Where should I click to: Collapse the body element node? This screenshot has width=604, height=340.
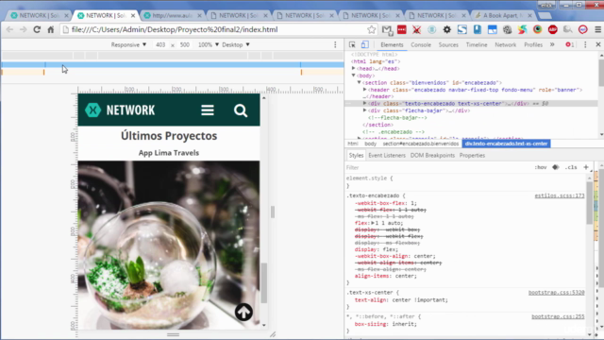point(353,76)
